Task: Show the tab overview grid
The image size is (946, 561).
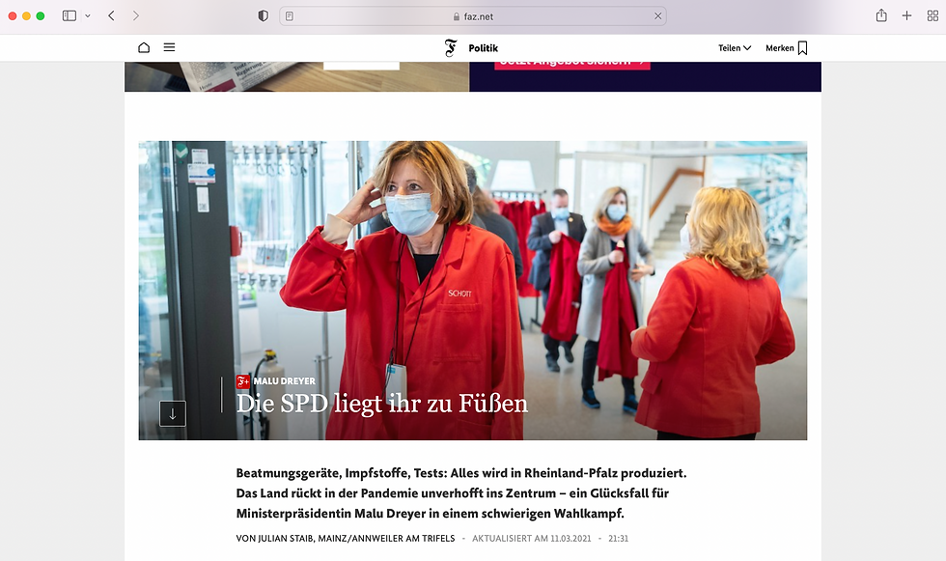Action: (932, 16)
